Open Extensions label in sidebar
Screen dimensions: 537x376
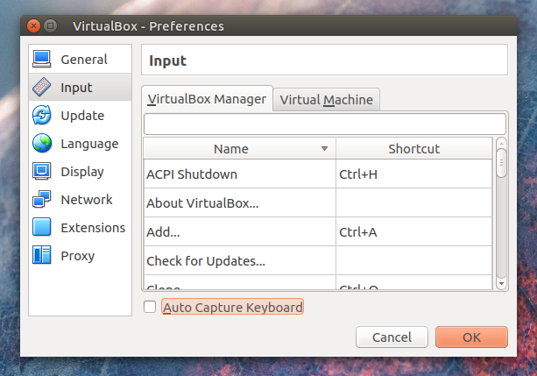coord(93,228)
